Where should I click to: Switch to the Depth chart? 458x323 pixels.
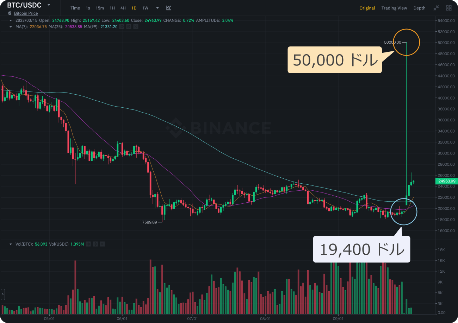[419, 8]
